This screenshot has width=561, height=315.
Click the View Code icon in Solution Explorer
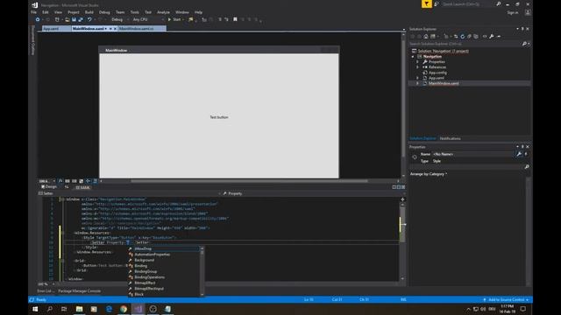pos(485,37)
